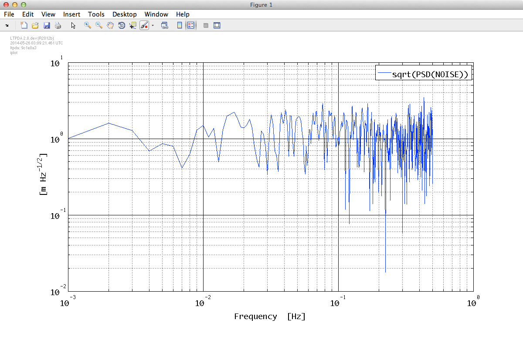Select the Frequency [Hz] x-axis label
The height and width of the screenshot is (337, 523).
tap(270, 317)
